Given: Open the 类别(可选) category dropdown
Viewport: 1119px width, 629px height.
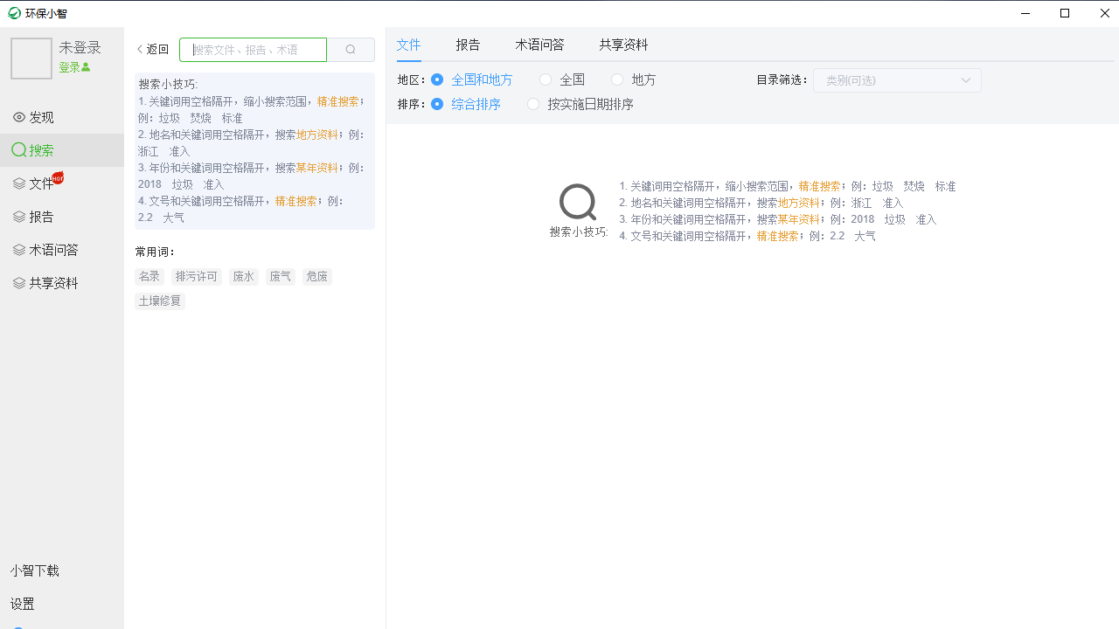Looking at the screenshot, I should (897, 79).
